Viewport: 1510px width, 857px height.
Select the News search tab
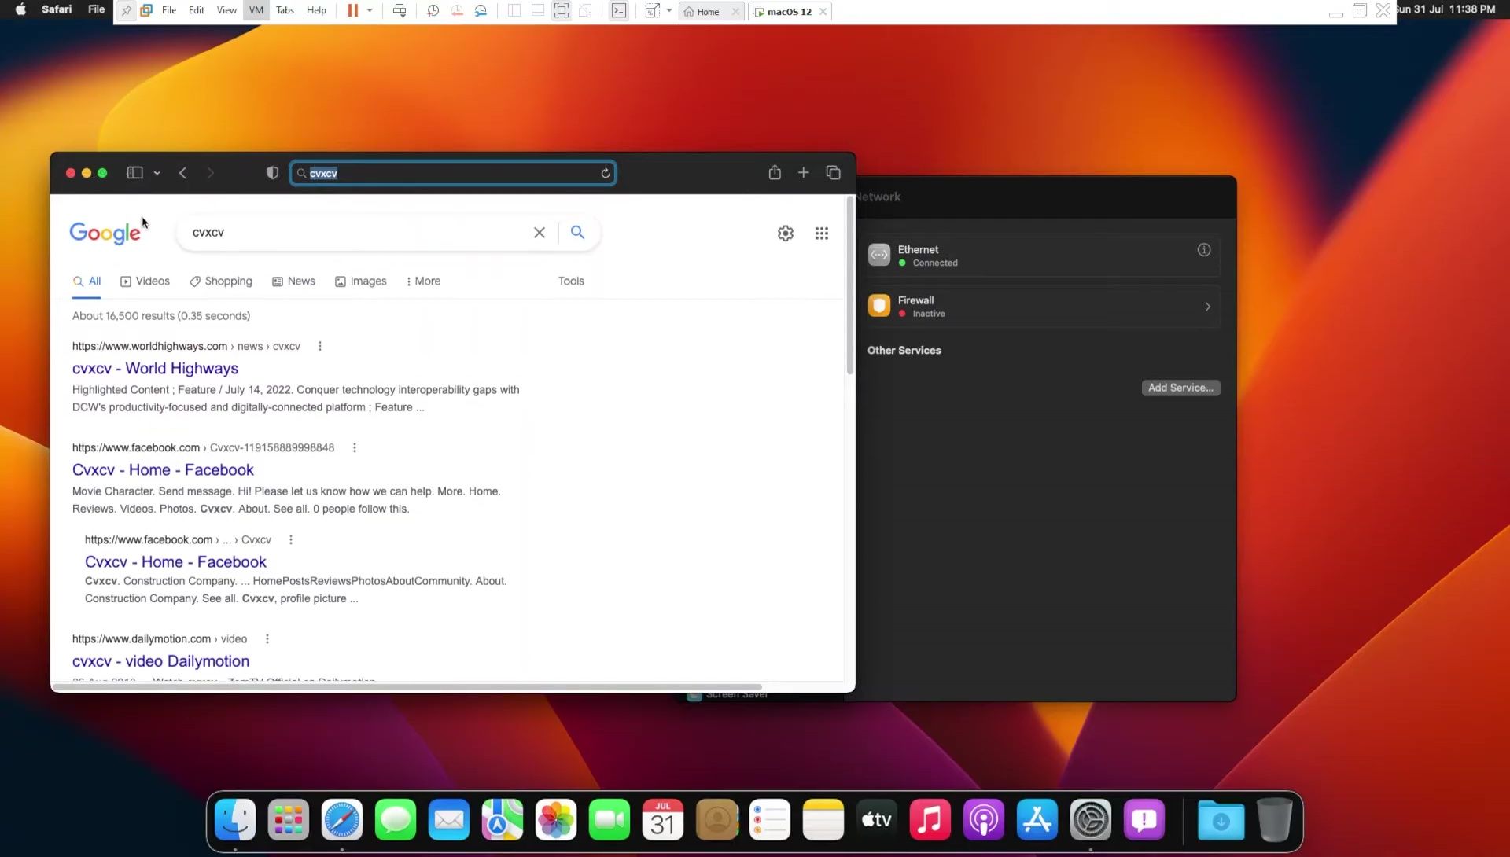(293, 281)
